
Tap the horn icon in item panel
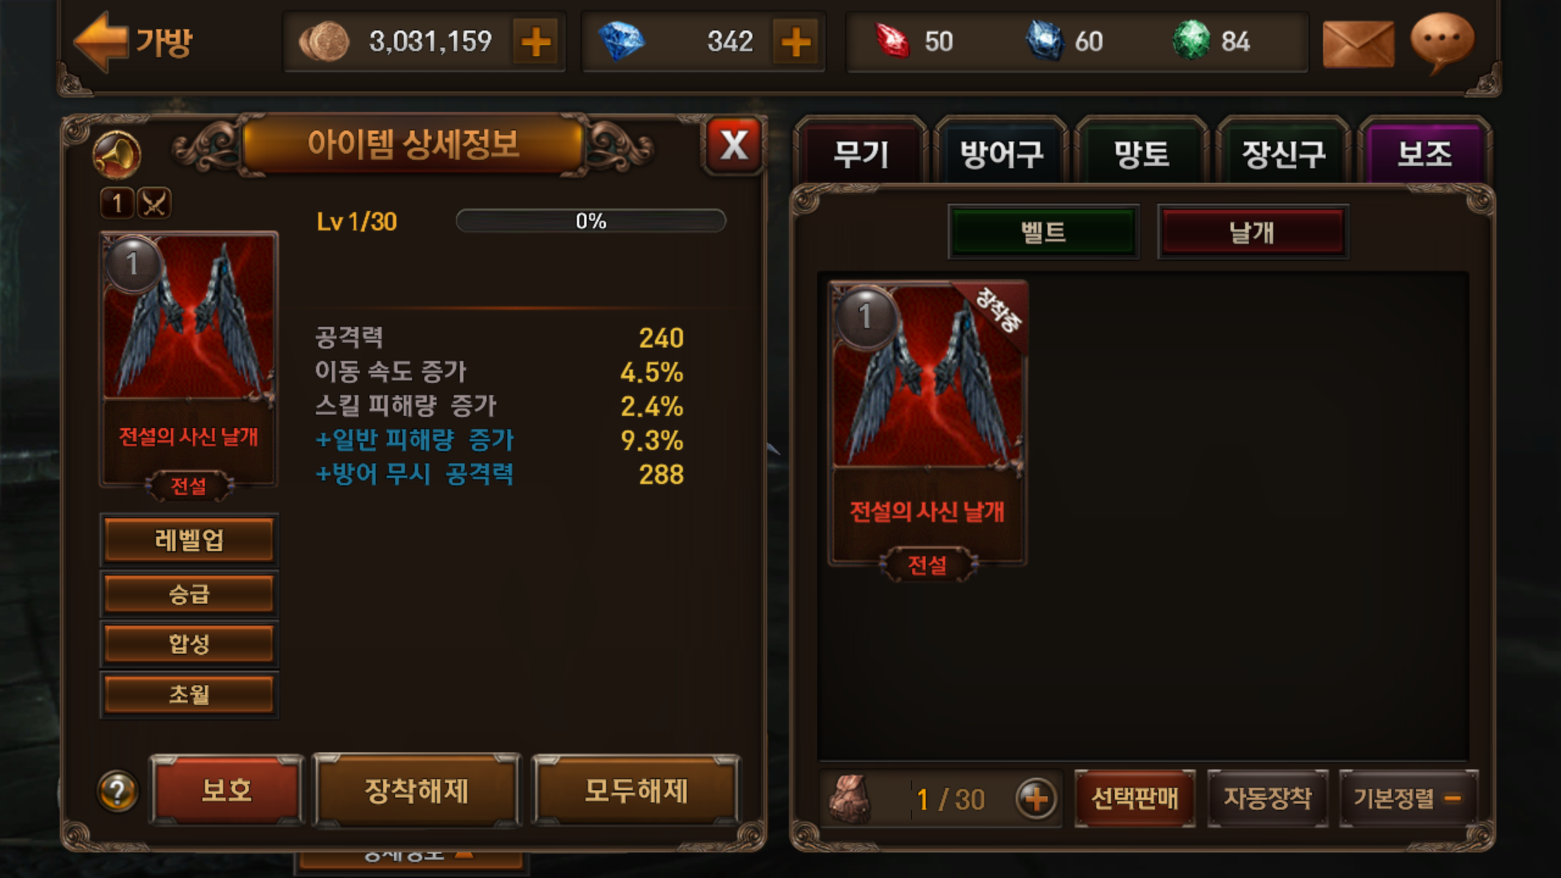116,154
